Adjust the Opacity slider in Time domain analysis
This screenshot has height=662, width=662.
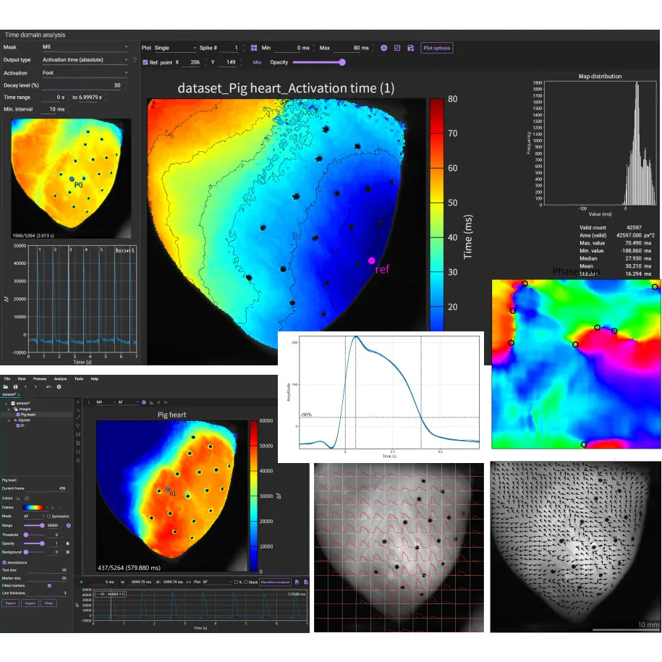tap(319, 62)
